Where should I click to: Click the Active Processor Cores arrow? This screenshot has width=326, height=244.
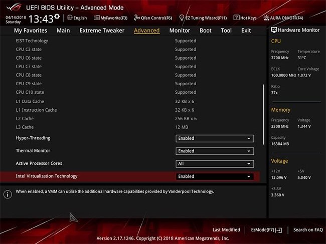click(249, 164)
